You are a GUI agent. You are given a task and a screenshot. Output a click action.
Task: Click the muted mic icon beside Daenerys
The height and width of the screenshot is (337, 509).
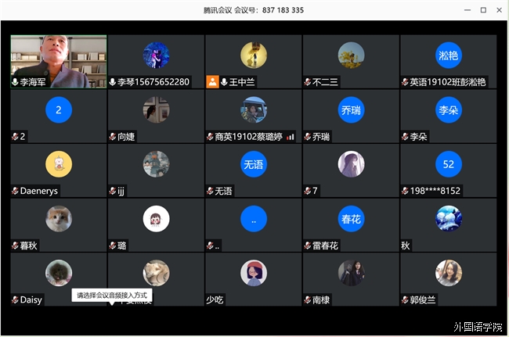[15, 191]
